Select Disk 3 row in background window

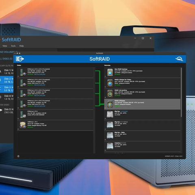[7, 89]
